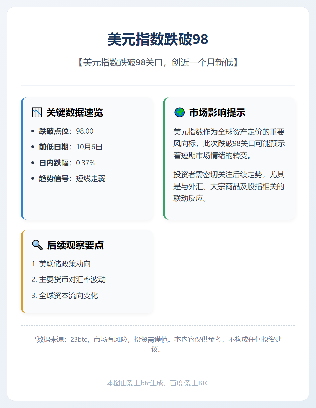This screenshot has height=408, width=316.
Task: Click the 日内跌幅 label
Action: tap(54, 163)
